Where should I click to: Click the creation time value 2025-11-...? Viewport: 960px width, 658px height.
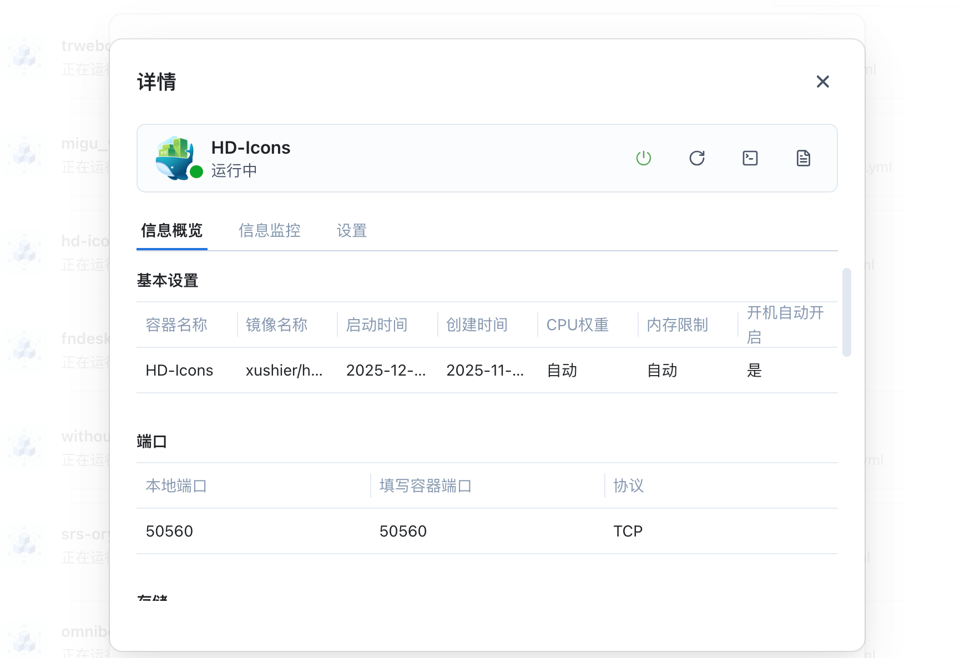point(485,370)
